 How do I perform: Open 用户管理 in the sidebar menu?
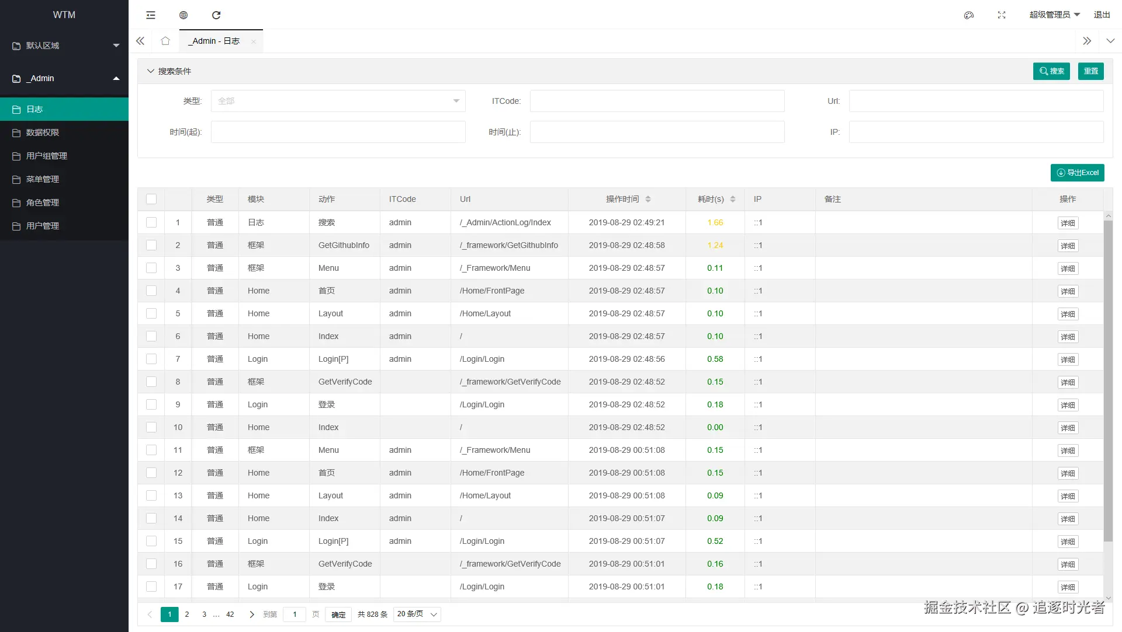tap(43, 226)
